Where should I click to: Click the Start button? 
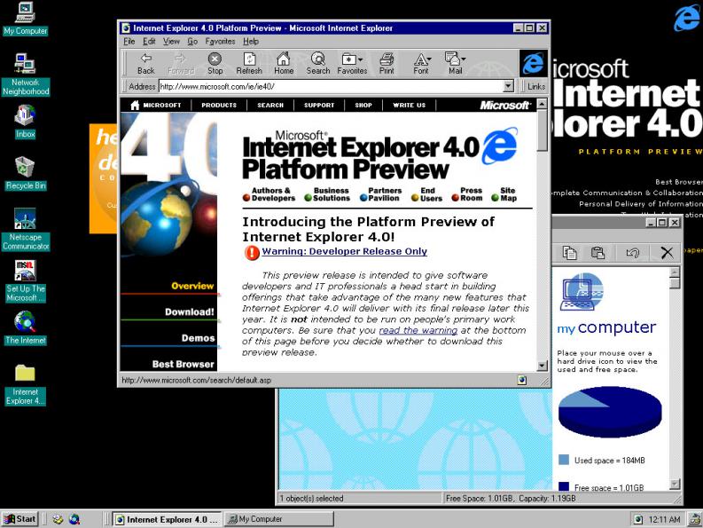coord(20,519)
